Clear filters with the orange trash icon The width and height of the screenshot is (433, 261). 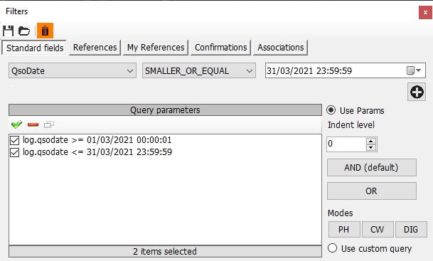pos(45,31)
